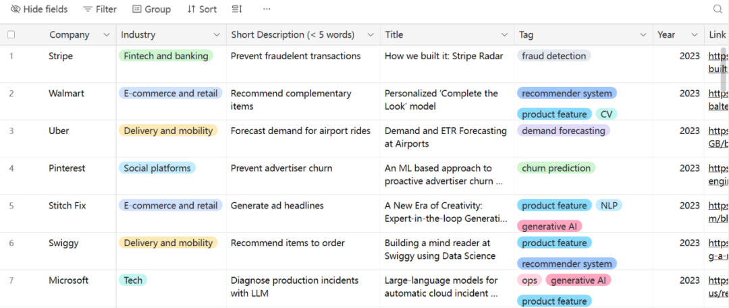The image size is (729, 308).
Task: Click Walmart's E-commerce and retail tag
Action: [171, 94]
